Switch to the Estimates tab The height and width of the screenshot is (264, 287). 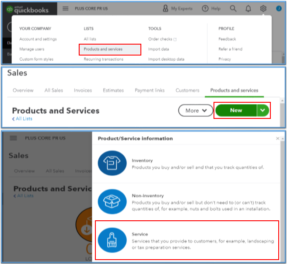tap(113, 90)
